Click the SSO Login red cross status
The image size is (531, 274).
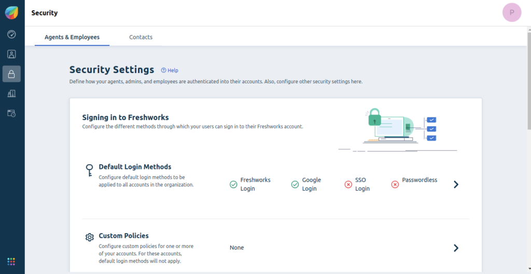pyautogui.click(x=348, y=184)
